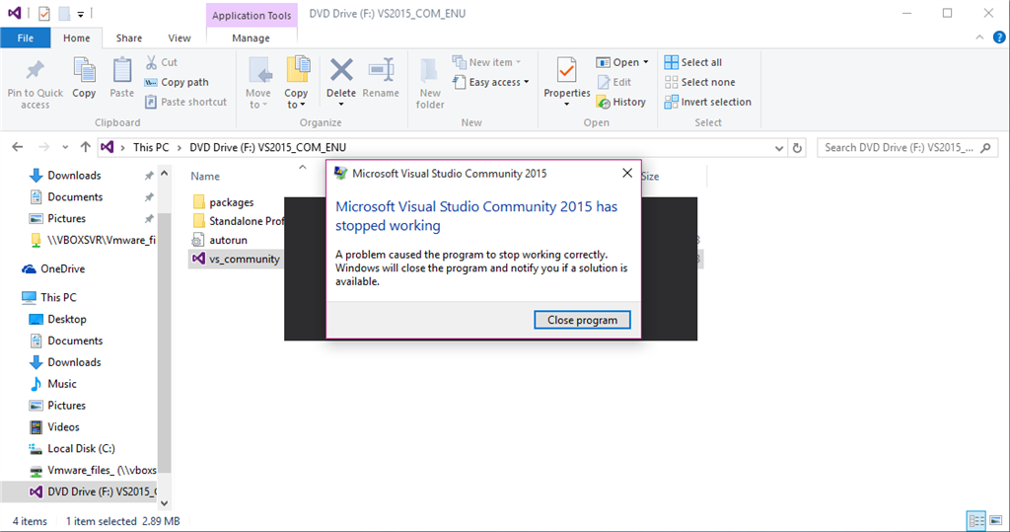Go up one folder level
1010x532 pixels.
tap(85, 148)
